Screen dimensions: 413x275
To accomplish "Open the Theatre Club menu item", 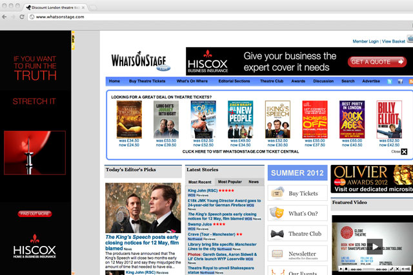I will [x=272, y=81].
